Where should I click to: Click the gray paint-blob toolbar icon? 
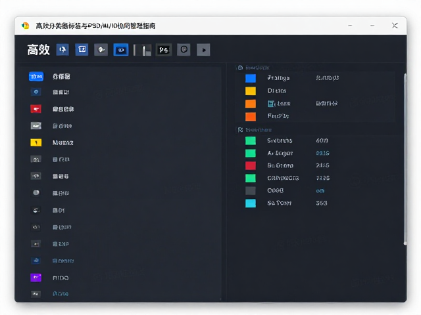[x=101, y=50]
